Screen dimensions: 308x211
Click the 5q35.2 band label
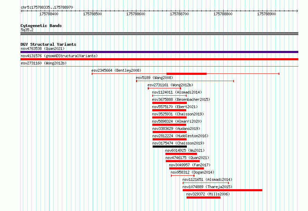click(x=27, y=30)
